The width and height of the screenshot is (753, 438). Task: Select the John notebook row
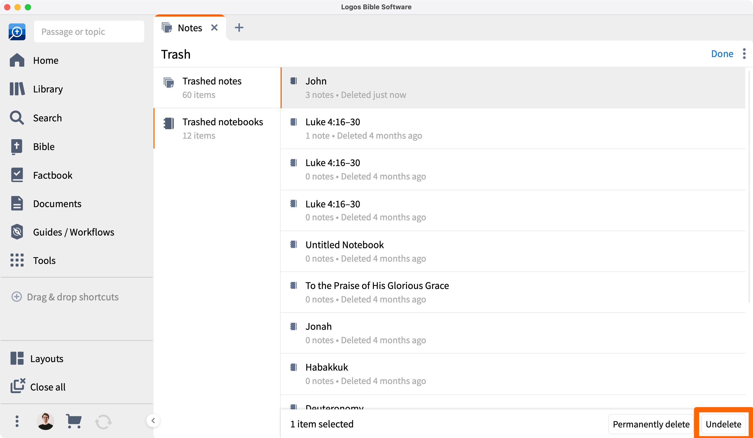(513, 88)
